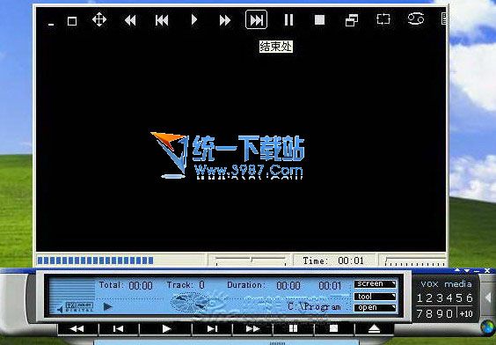Image resolution: width=496 pixels, height=345 pixels.
Task: Click the globe icon at player's right edge
Action: [x=488, y=327]
